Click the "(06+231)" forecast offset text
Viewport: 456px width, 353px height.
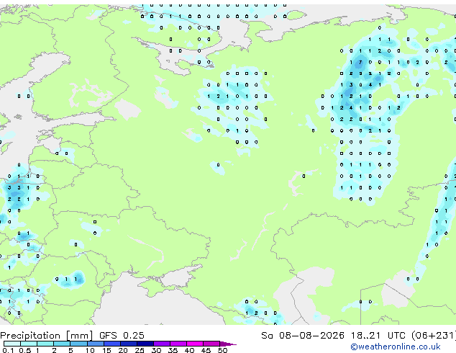pyautogui.click(x=434, y=336)
